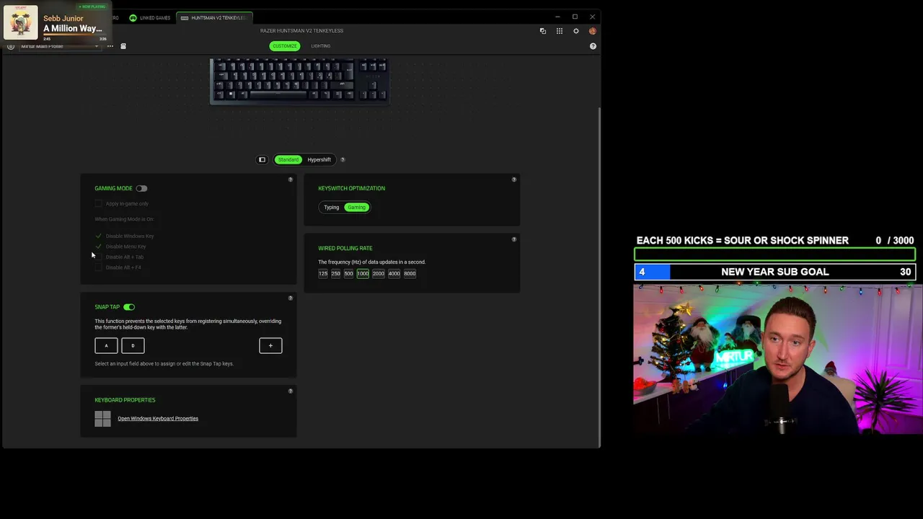Open the Linked Games tab
923x519 pixels.
pos(149,17)
